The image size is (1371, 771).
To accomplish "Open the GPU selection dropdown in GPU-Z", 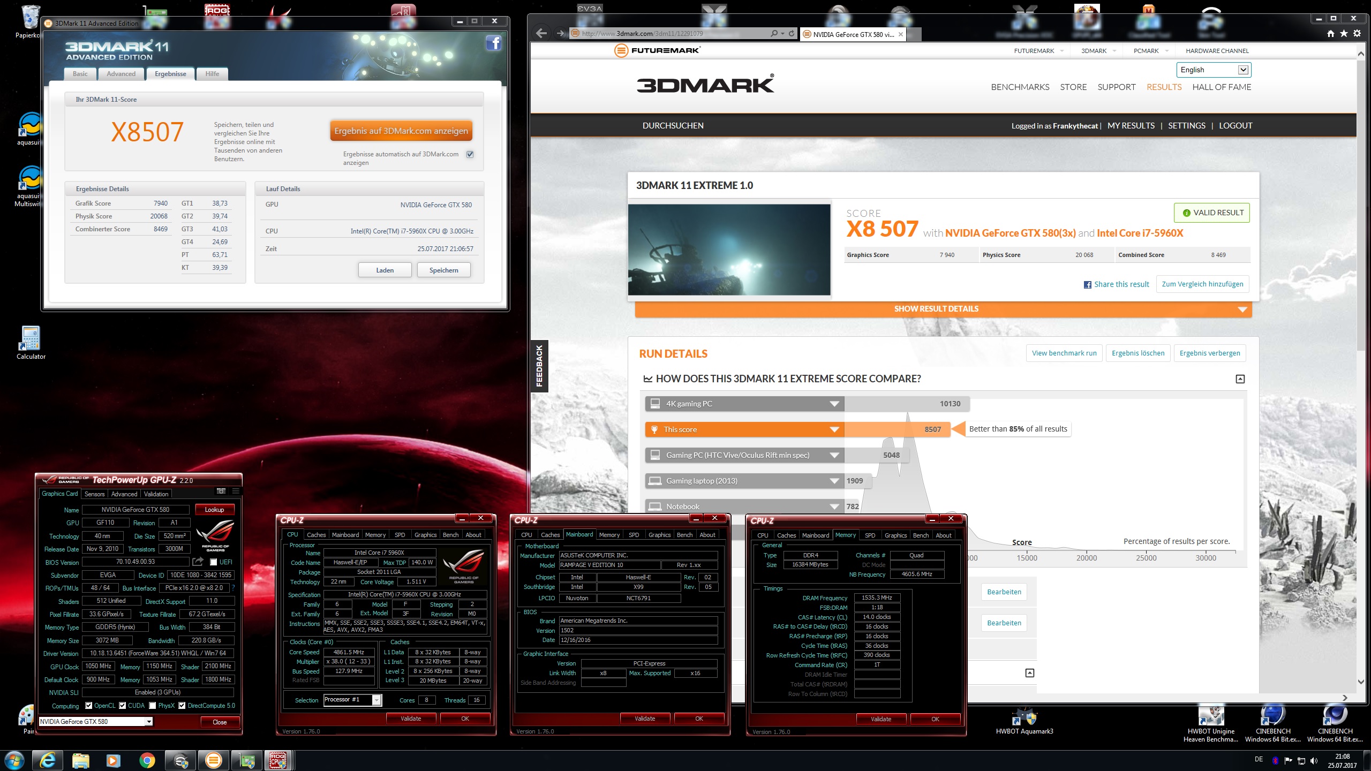I will click(x=96, y=722).
